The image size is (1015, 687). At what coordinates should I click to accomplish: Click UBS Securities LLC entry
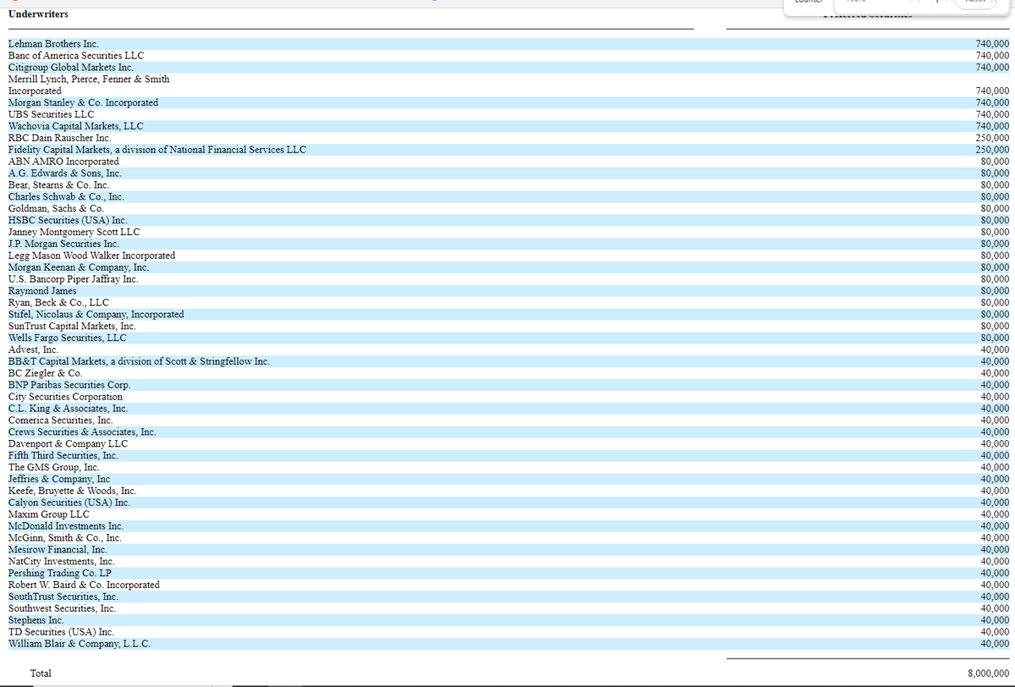coord(51,114)
